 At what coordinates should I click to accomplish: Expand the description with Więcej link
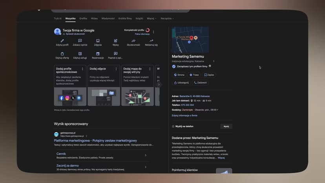point(221,158)
